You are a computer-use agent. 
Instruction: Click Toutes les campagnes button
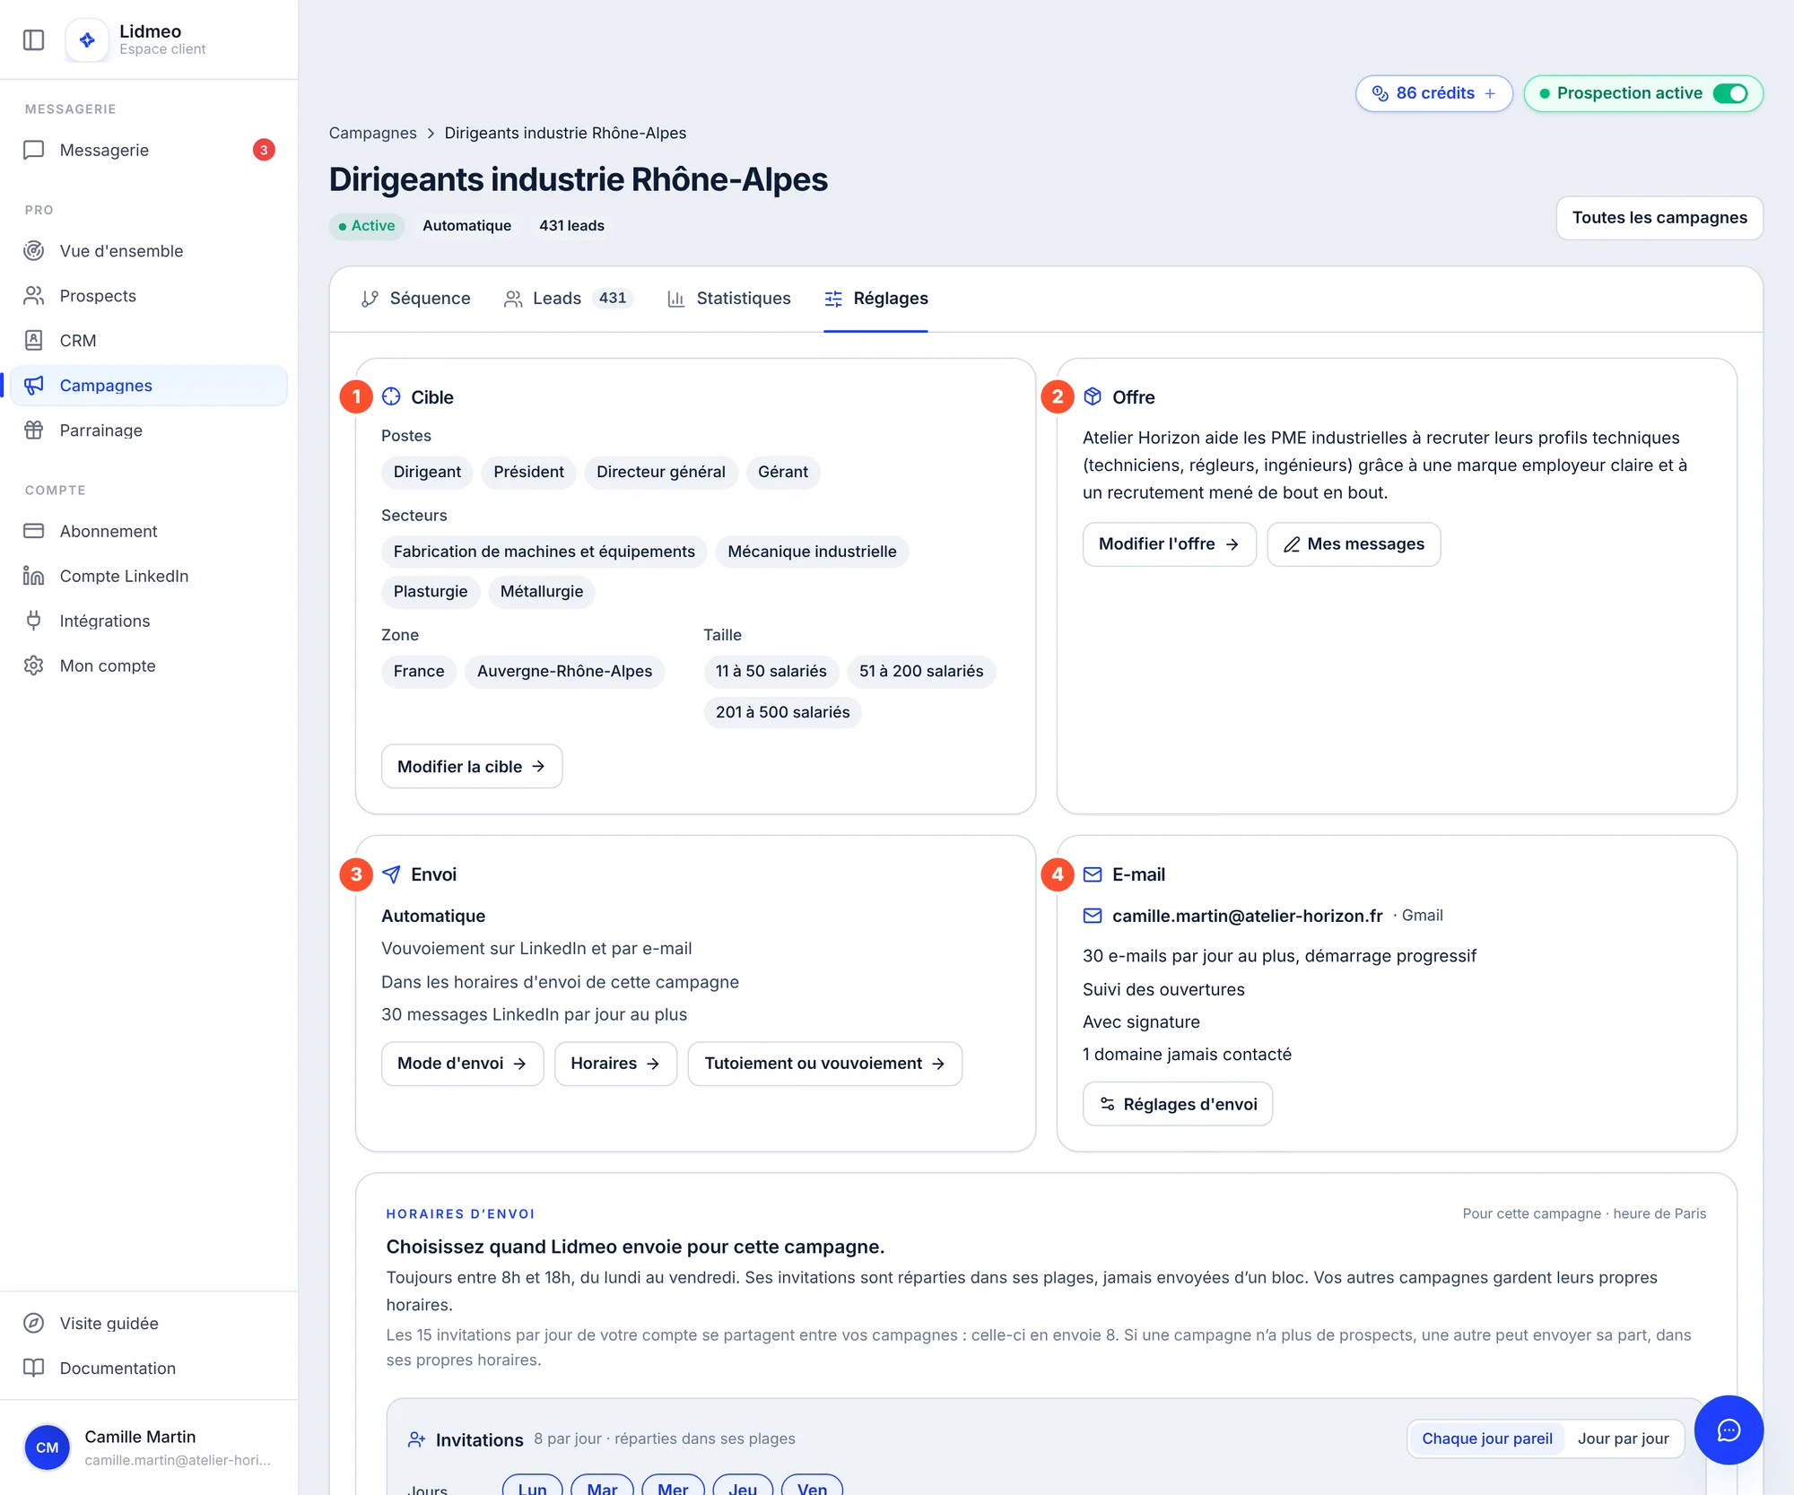1659,218
